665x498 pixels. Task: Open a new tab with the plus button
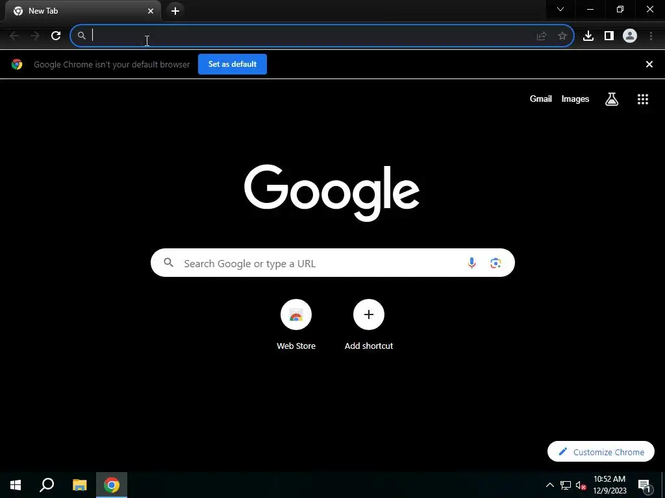coord(175,11)
